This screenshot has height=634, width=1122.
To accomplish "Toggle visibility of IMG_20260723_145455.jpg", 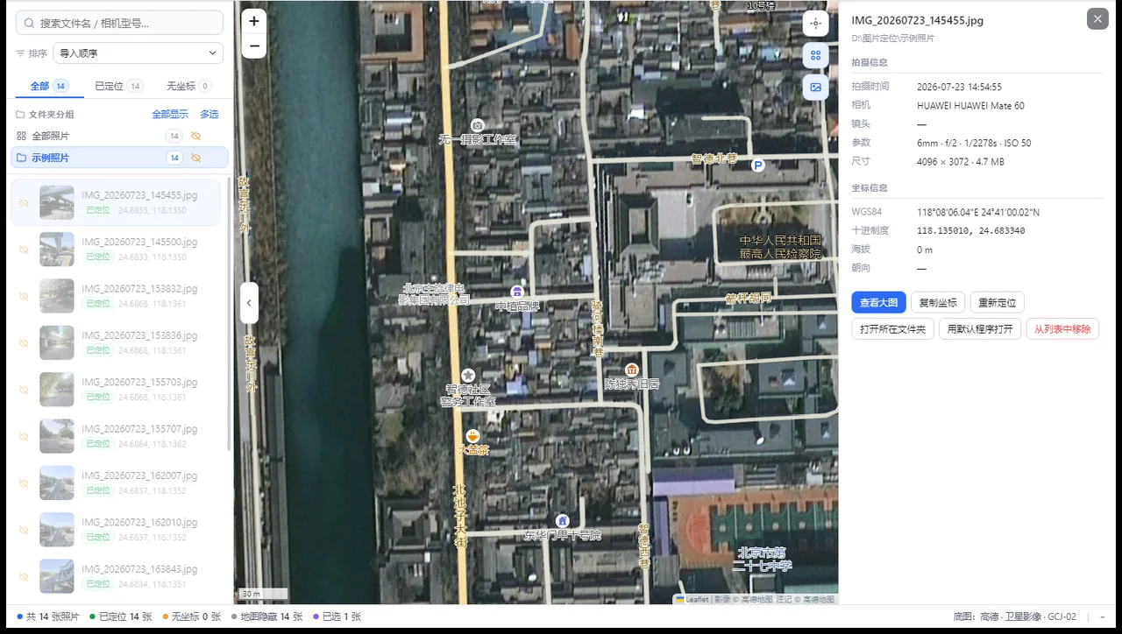I will [x=24, y=203].
